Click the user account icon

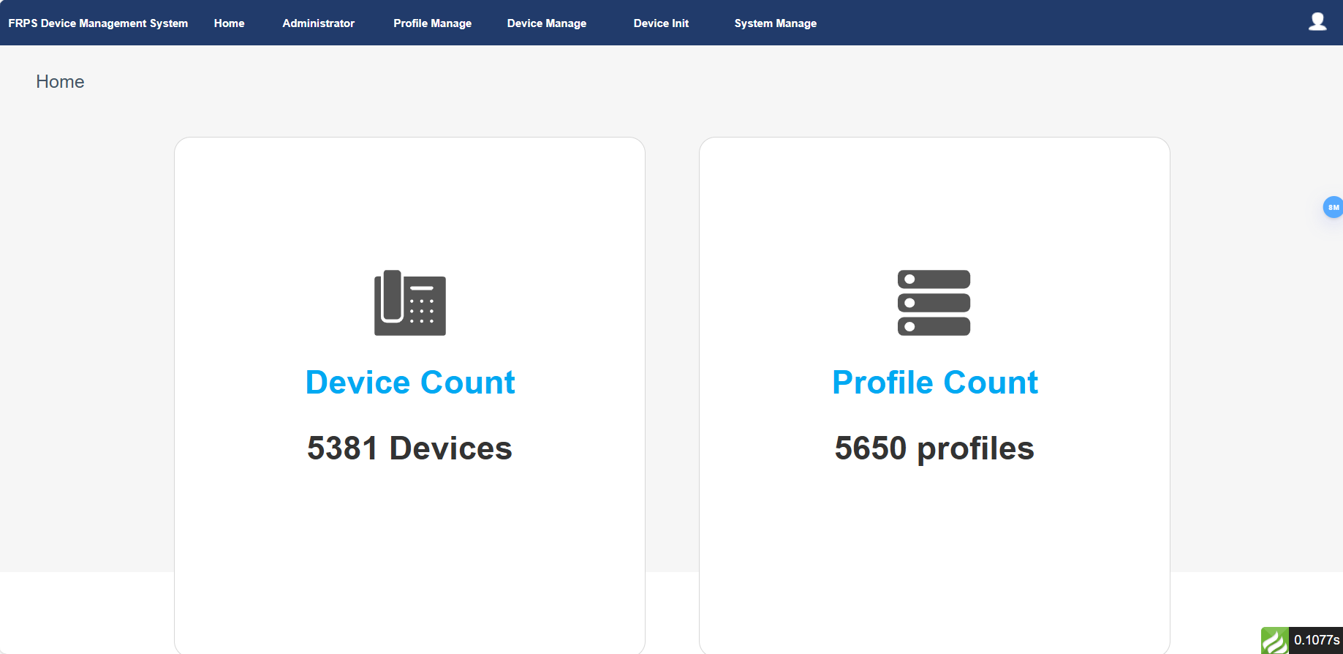coord(1317,22)
